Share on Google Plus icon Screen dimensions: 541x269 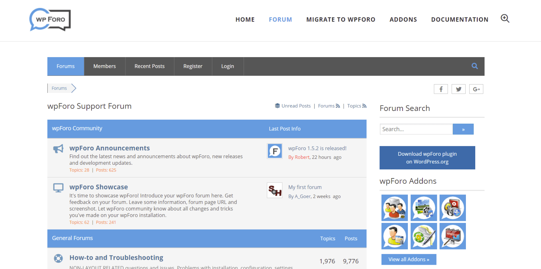476,89
